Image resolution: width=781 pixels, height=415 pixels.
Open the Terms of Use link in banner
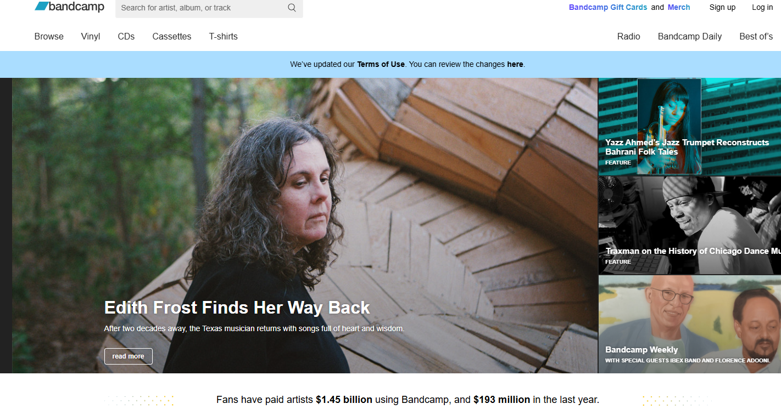(381, 64)
